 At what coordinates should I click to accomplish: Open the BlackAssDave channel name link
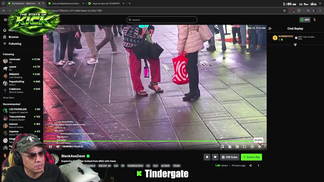[x=73, y=156]
